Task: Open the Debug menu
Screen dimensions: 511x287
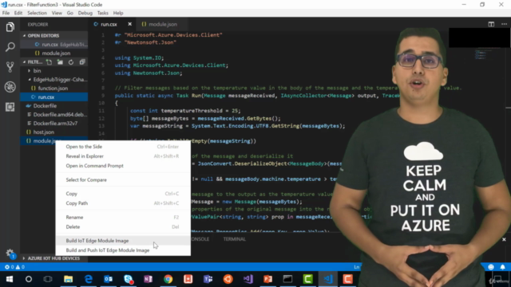Action: click(85, 13)
